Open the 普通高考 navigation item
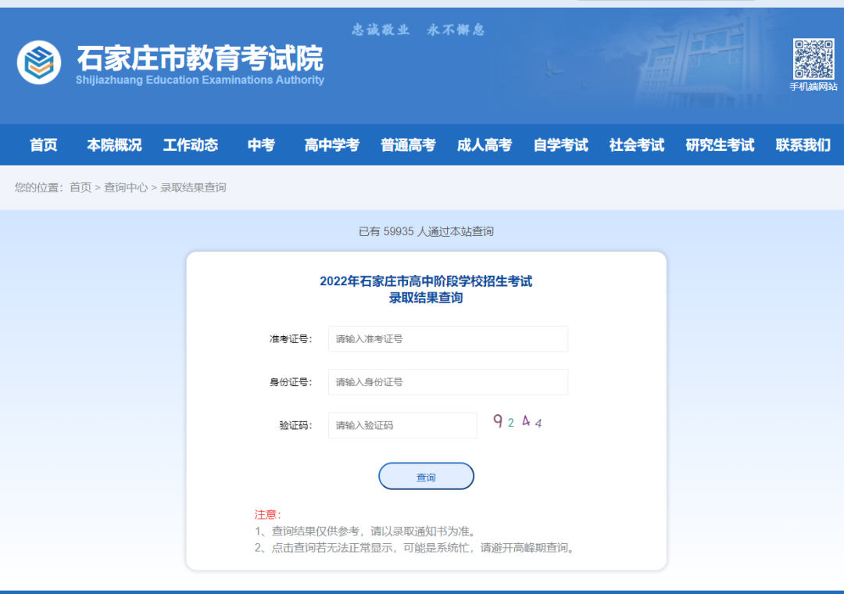 pyautogui.click(x=408, y=145)
